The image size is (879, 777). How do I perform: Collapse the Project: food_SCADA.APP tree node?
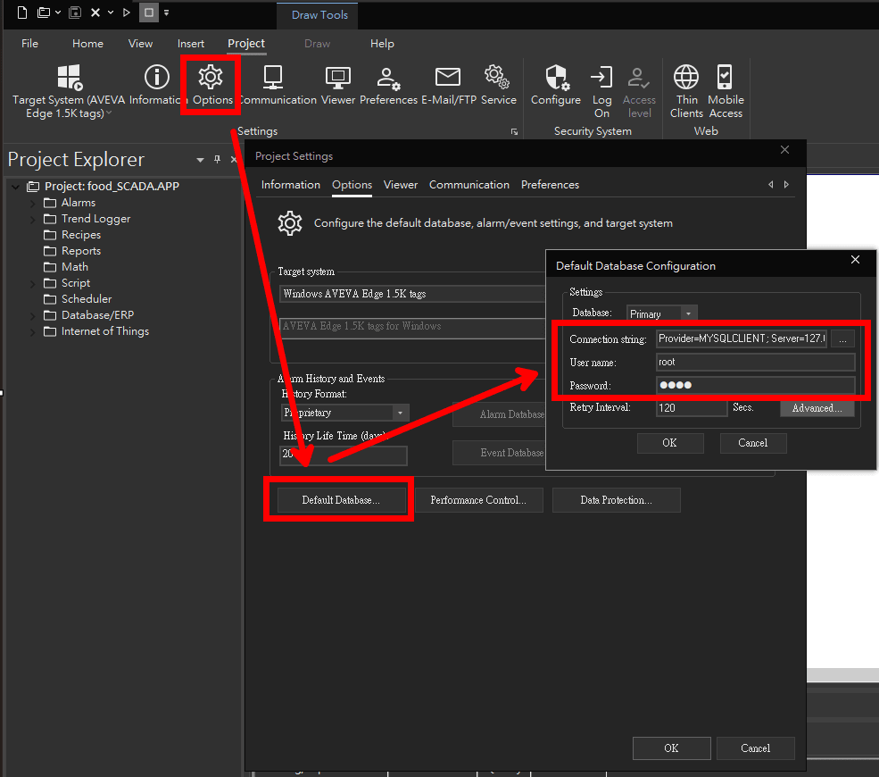pyautogui.click(x=16, y=187)
